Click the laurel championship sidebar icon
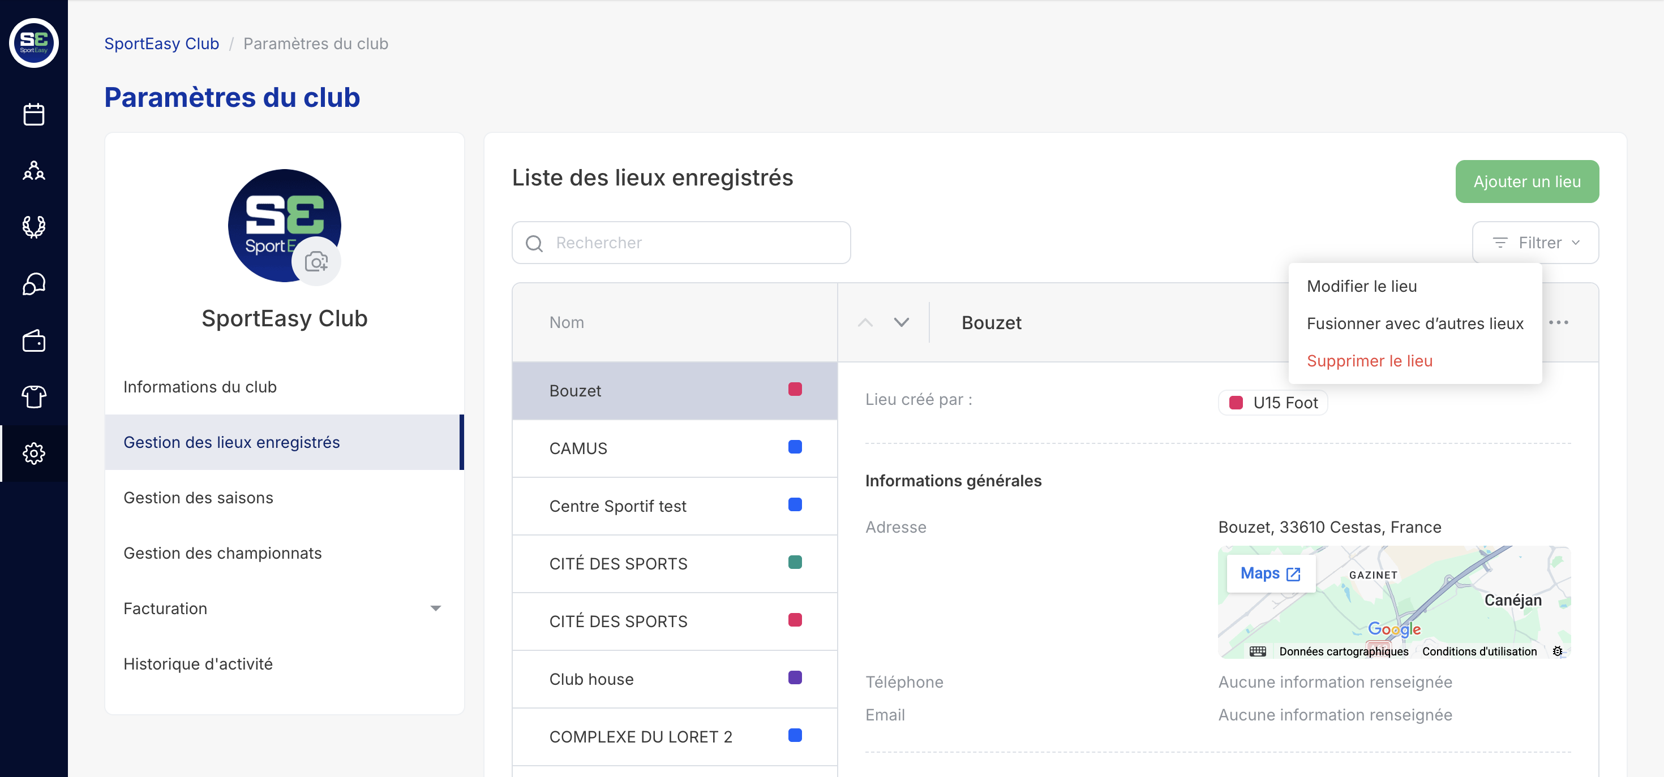This screenshot has height=777, width=1664. click(33, 227)
